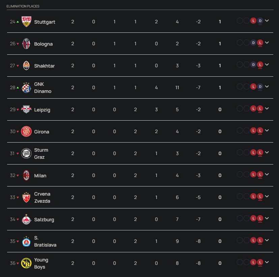Click Bologna's D draw form badge
279x277 pixels.
pos(253,43)
